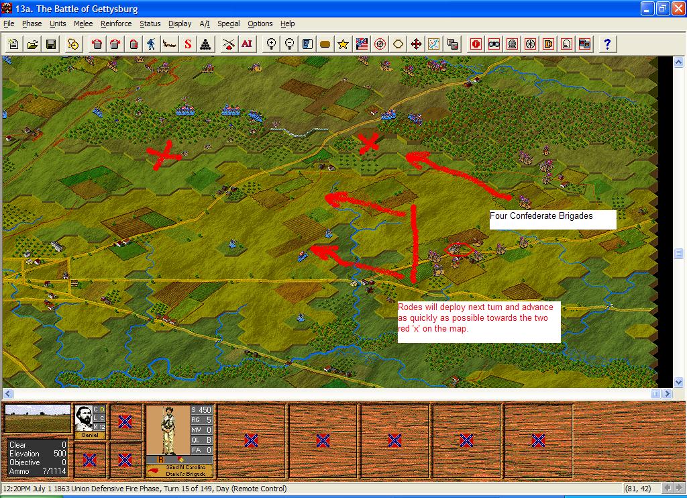Open the Reinforce menu
687x498 pixels.
(x=116, y=23)
